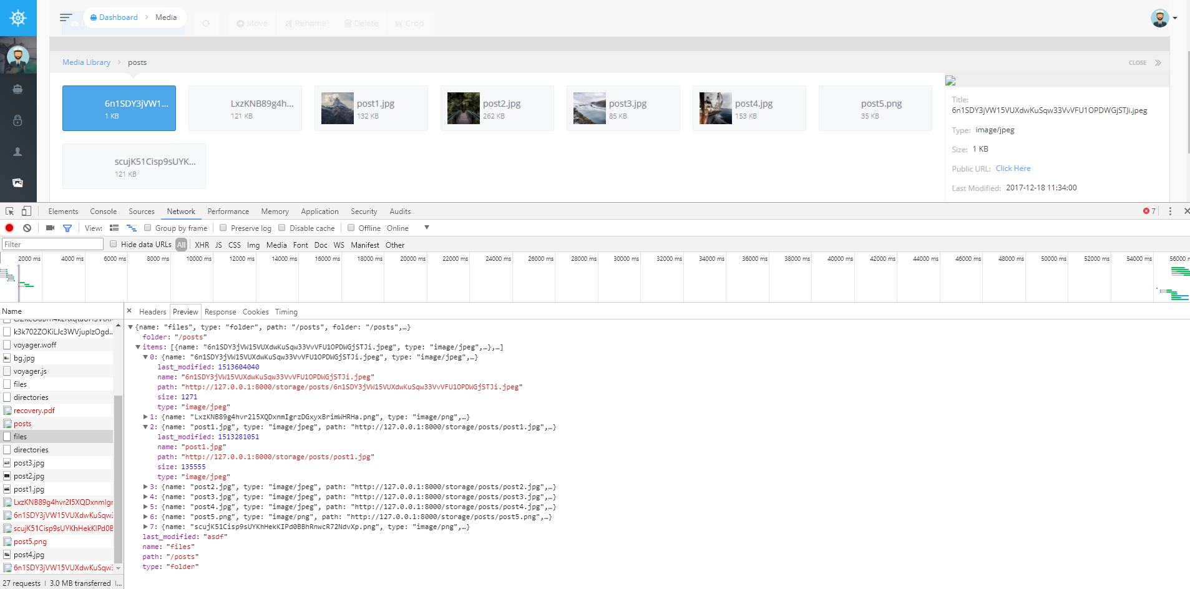Enable the Preserve log checkbox
Viewport: 1190px width, 589px height.
(223, 228)
